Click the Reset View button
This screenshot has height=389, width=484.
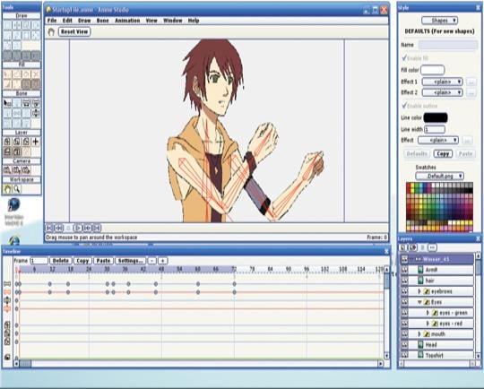coord(74,31)
